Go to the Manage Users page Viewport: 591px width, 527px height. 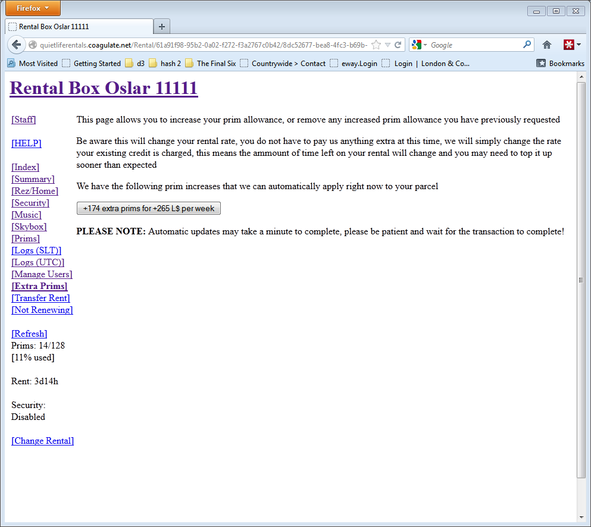coord(42,274)
